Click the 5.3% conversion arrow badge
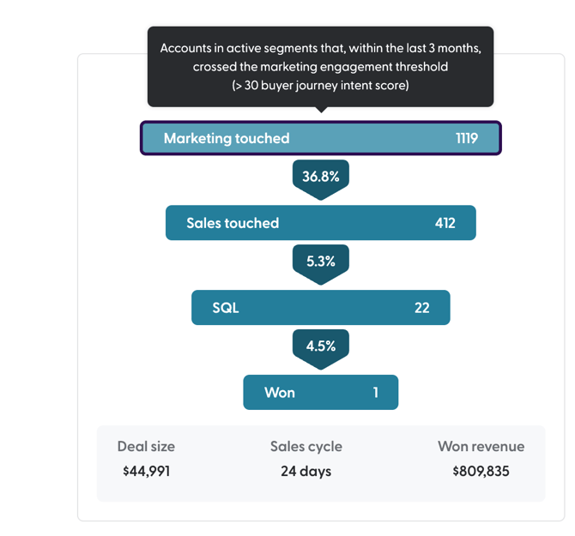 (321, 262)
